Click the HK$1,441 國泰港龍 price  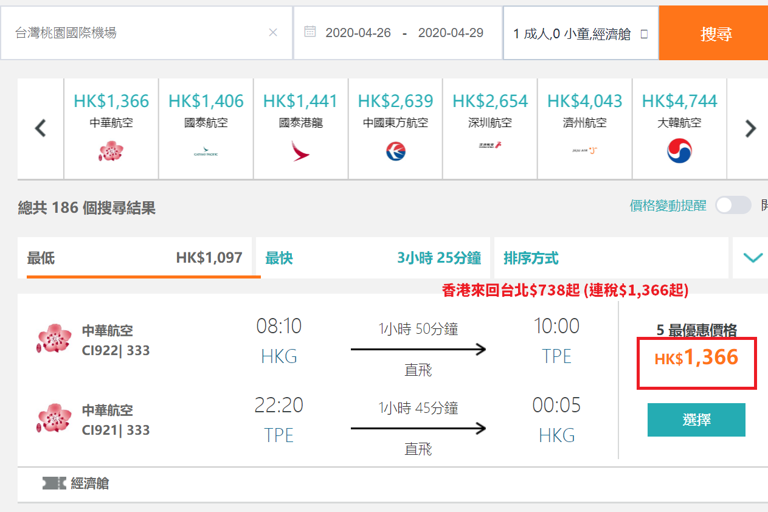pyautogui.click(x=300, y=101)
